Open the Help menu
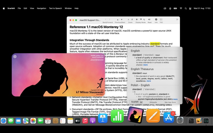The image size is (213, 133). pyautogui.click(x=76, y=8)
